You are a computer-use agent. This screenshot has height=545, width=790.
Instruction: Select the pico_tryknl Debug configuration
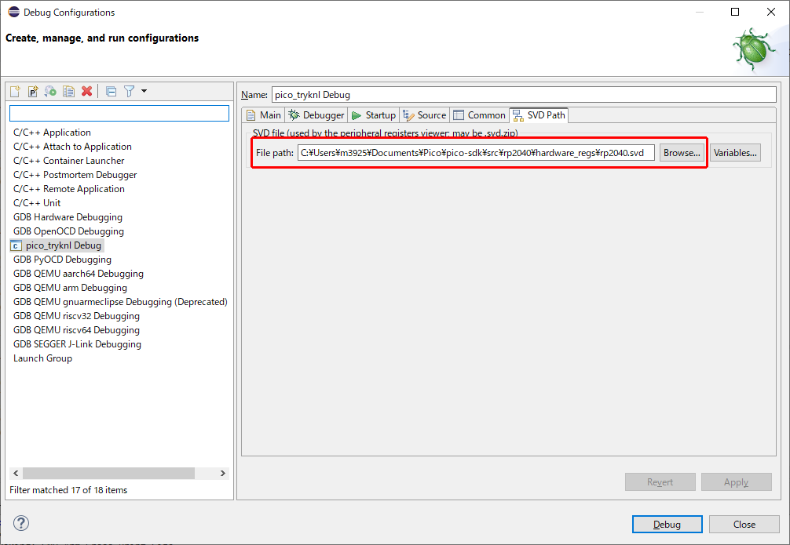point(63,245)
